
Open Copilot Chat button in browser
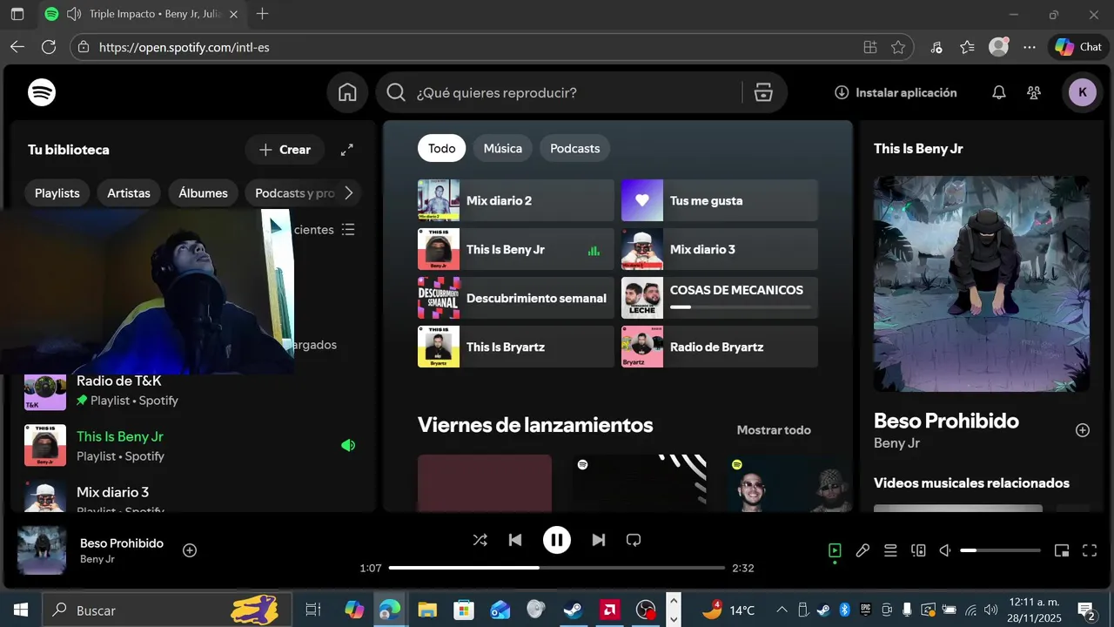(1078, 47)
